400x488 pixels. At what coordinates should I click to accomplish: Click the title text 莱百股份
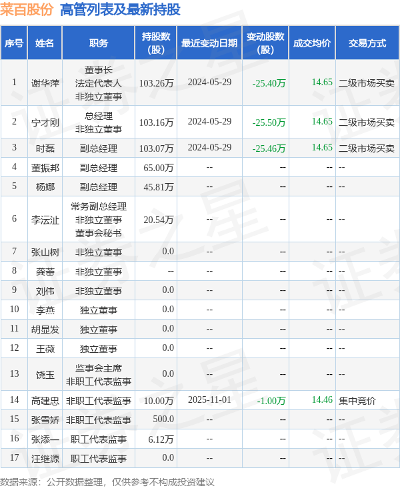(27, 9)
